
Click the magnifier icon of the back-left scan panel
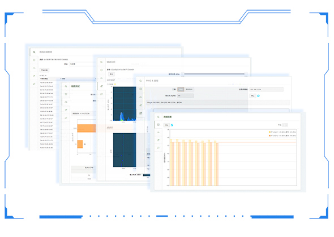[34, 52]
